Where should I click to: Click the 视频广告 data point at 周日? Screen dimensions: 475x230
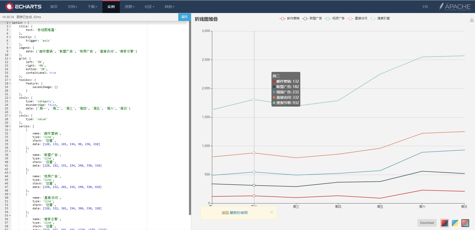[464, 150]
